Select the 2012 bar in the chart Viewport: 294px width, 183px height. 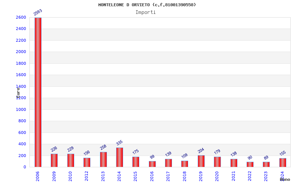click(87, 163)
